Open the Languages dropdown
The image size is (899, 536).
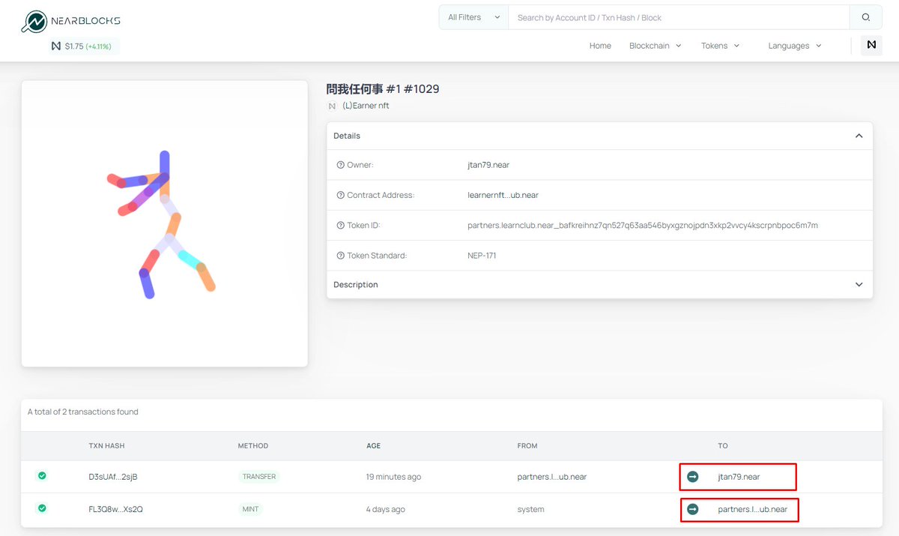point(795,46)
